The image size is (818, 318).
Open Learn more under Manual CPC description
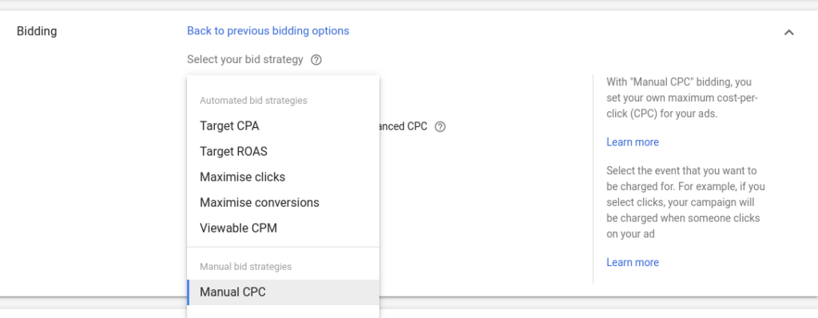633,142
